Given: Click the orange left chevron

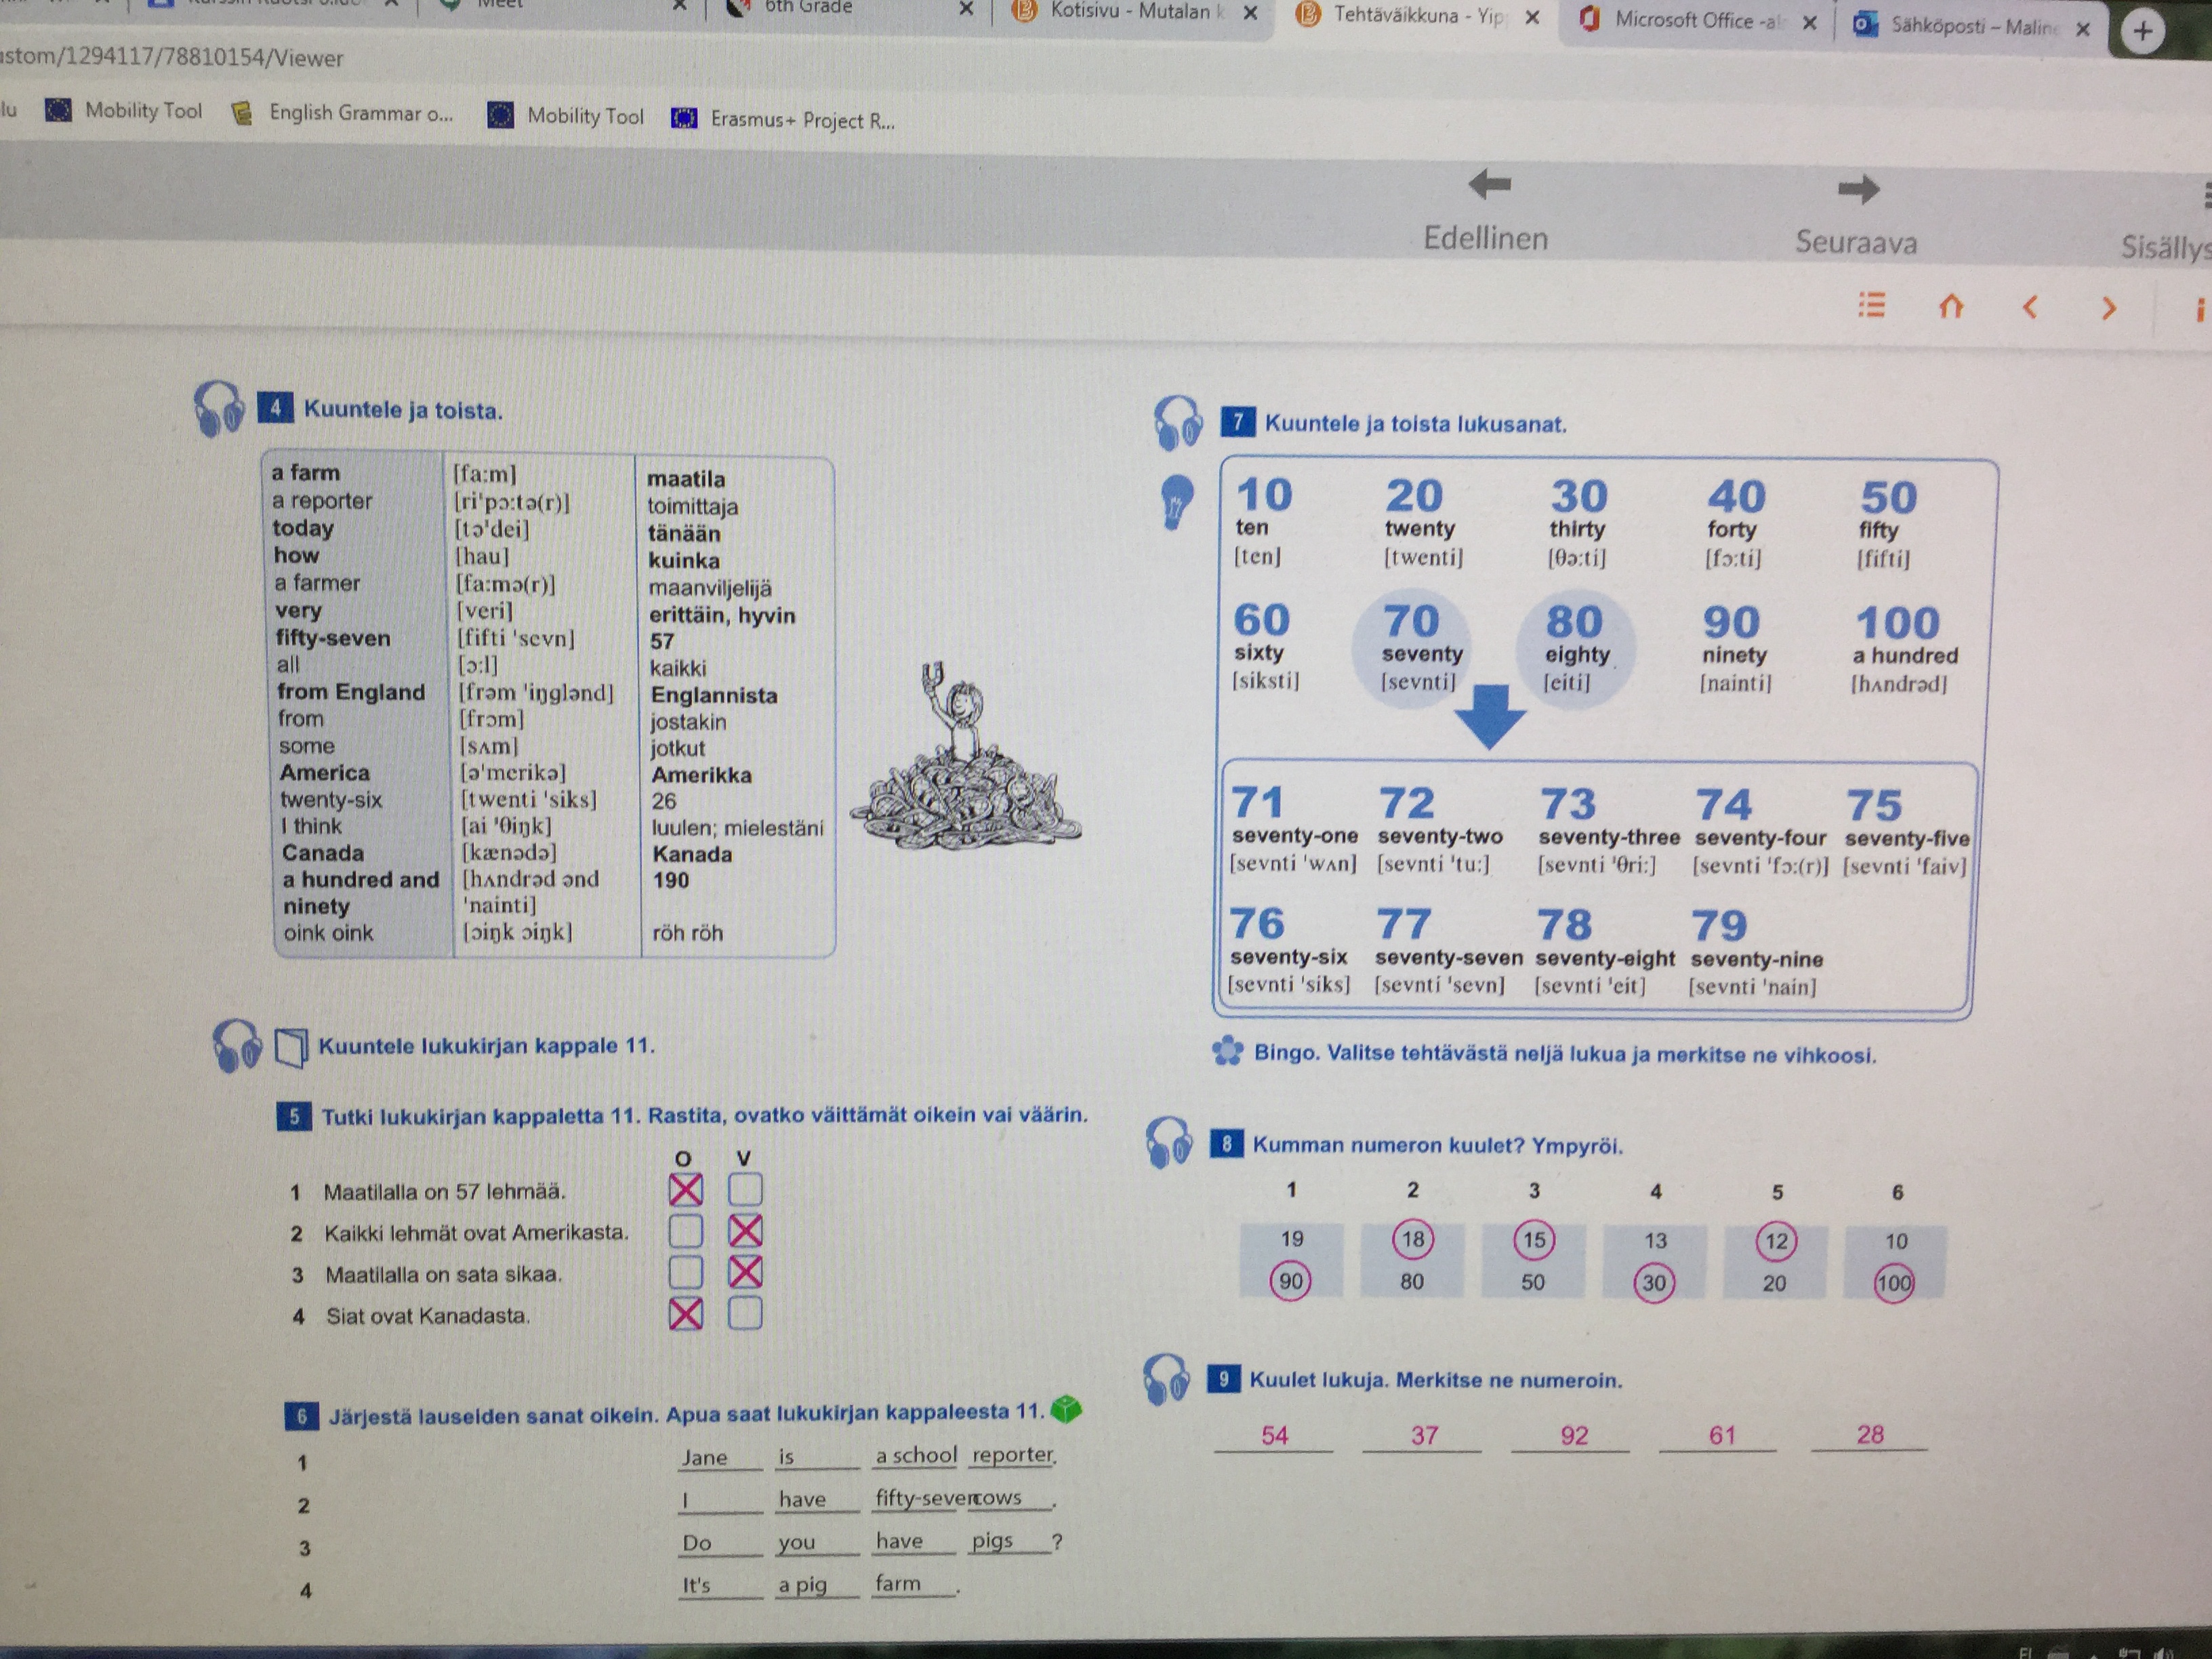Looking at the screenshot, I should click(x=2029, y=307).
